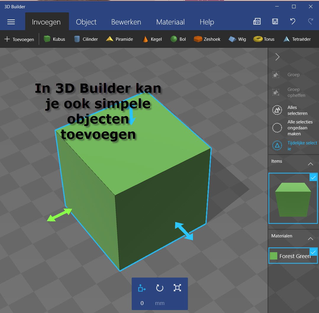This screenshot has height=313, width=319.
Task: Collapse the side panel with chevron arrow
Action: point(277,57)
